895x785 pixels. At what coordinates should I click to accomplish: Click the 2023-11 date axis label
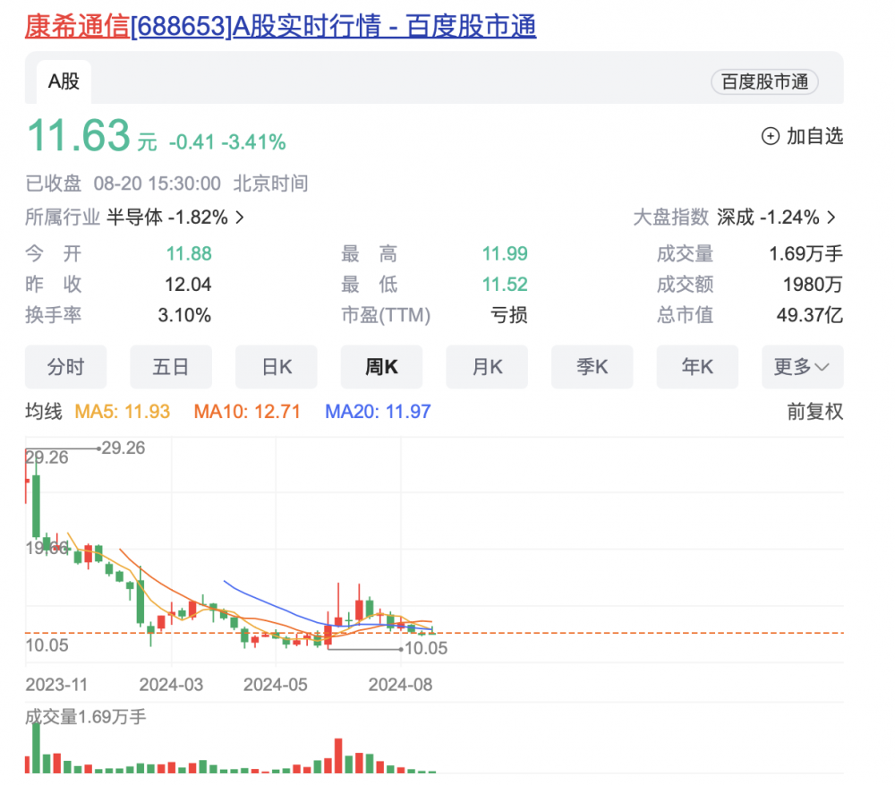coord(56,685)
